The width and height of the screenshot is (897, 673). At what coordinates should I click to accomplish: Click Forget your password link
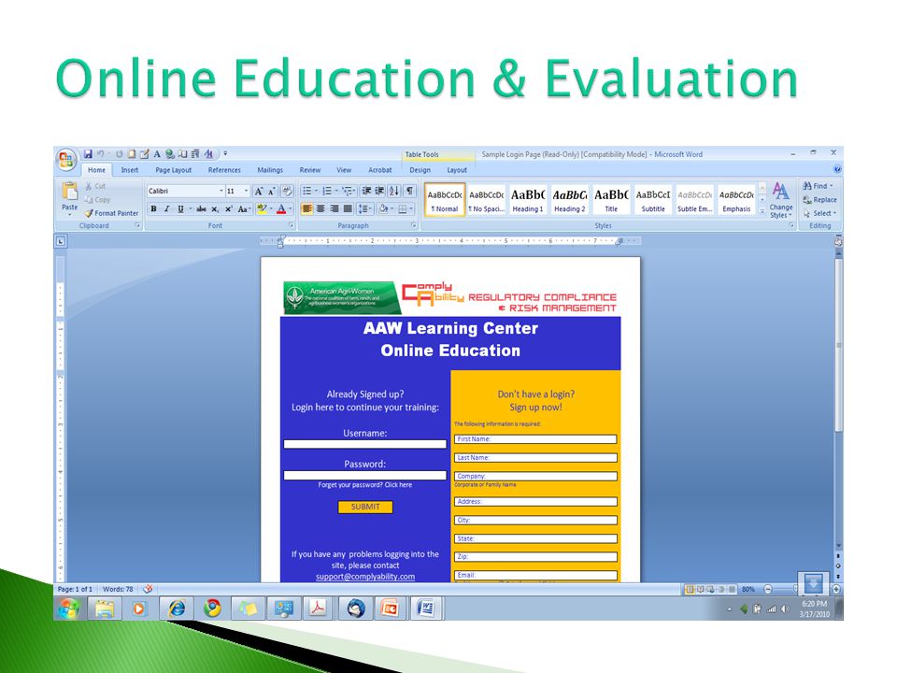pos(365,485)
